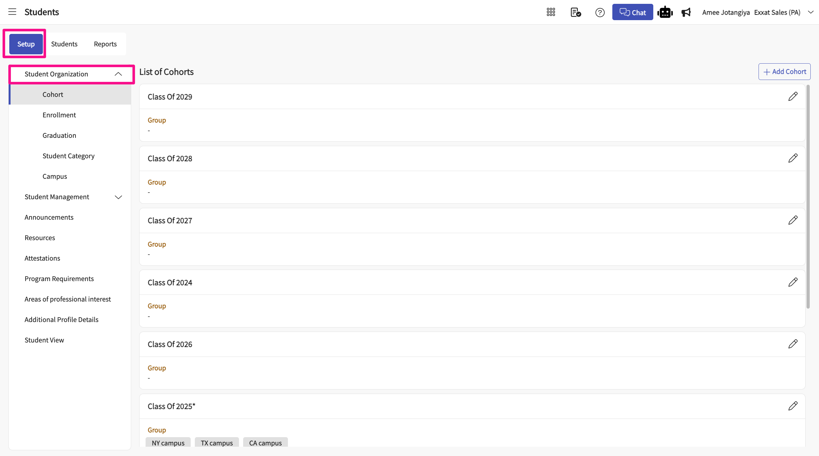Open the hamburger navigation menu

(12, 12)
